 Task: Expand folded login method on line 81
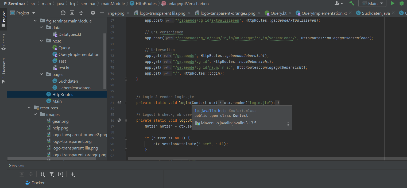[126, 103]
